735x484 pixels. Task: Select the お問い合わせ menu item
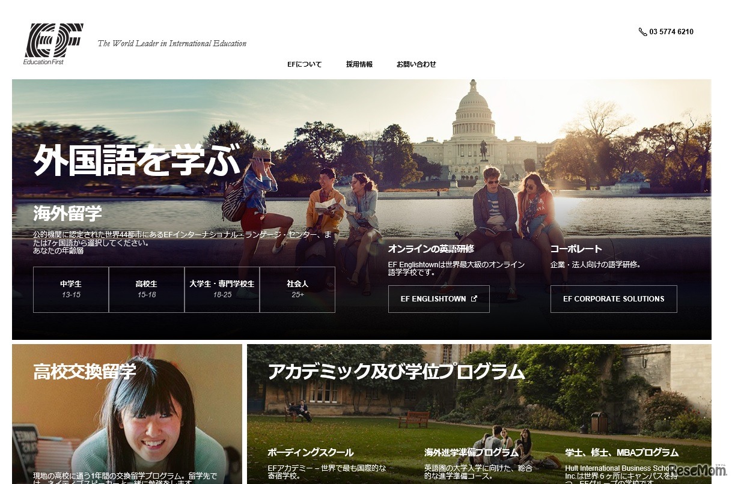[416, 64]
